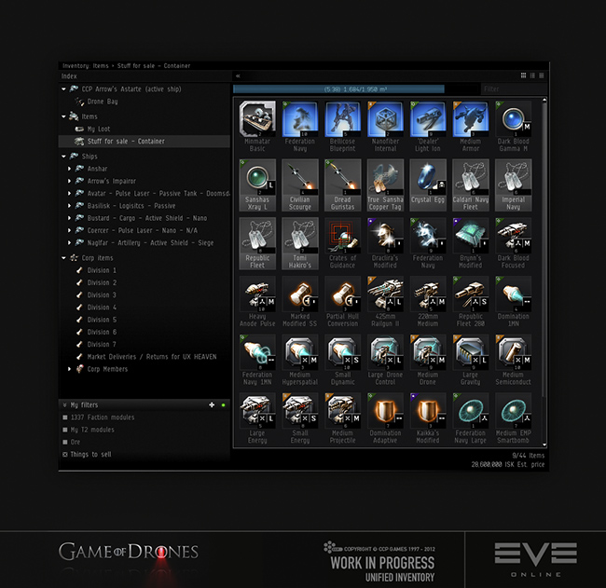Select the Caldari Navy Fleet tag

(x=470, y=177)
